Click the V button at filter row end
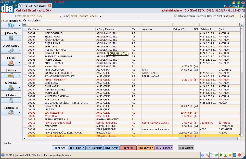Screen dimensions: 246x159 pyautogui.click(x=241, y=25)
